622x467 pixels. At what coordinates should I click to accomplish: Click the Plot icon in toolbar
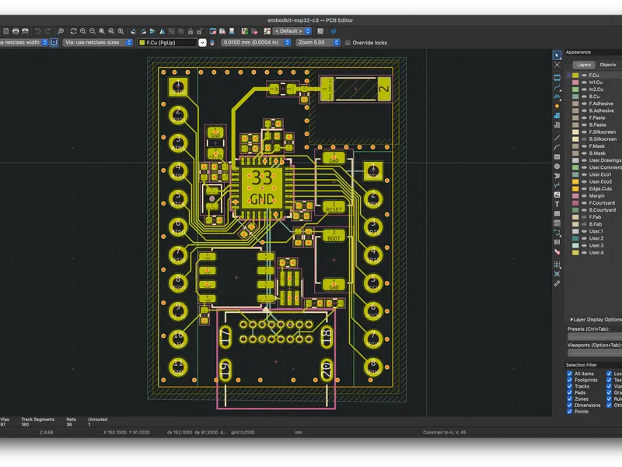[x=25, y=31]
